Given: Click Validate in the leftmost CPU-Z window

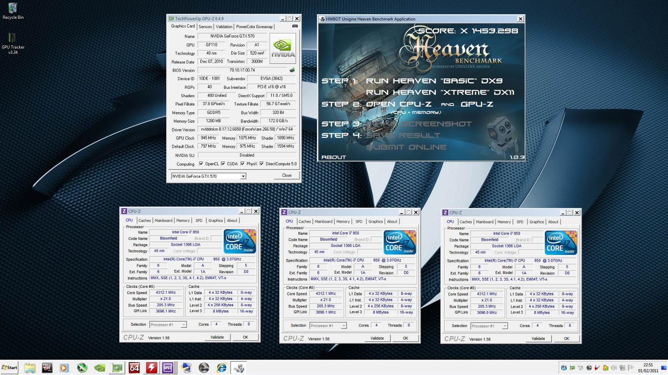Looking at the screenshot, I should (217, 337).
